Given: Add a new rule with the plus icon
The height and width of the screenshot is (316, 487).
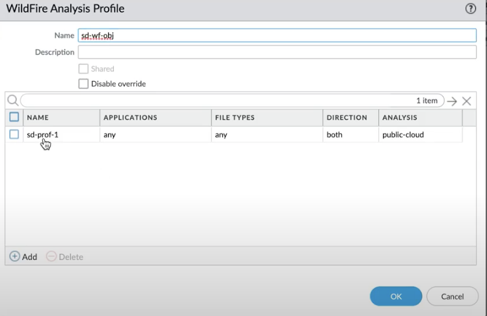Looking at the screenshot, I should pos(14,257).
